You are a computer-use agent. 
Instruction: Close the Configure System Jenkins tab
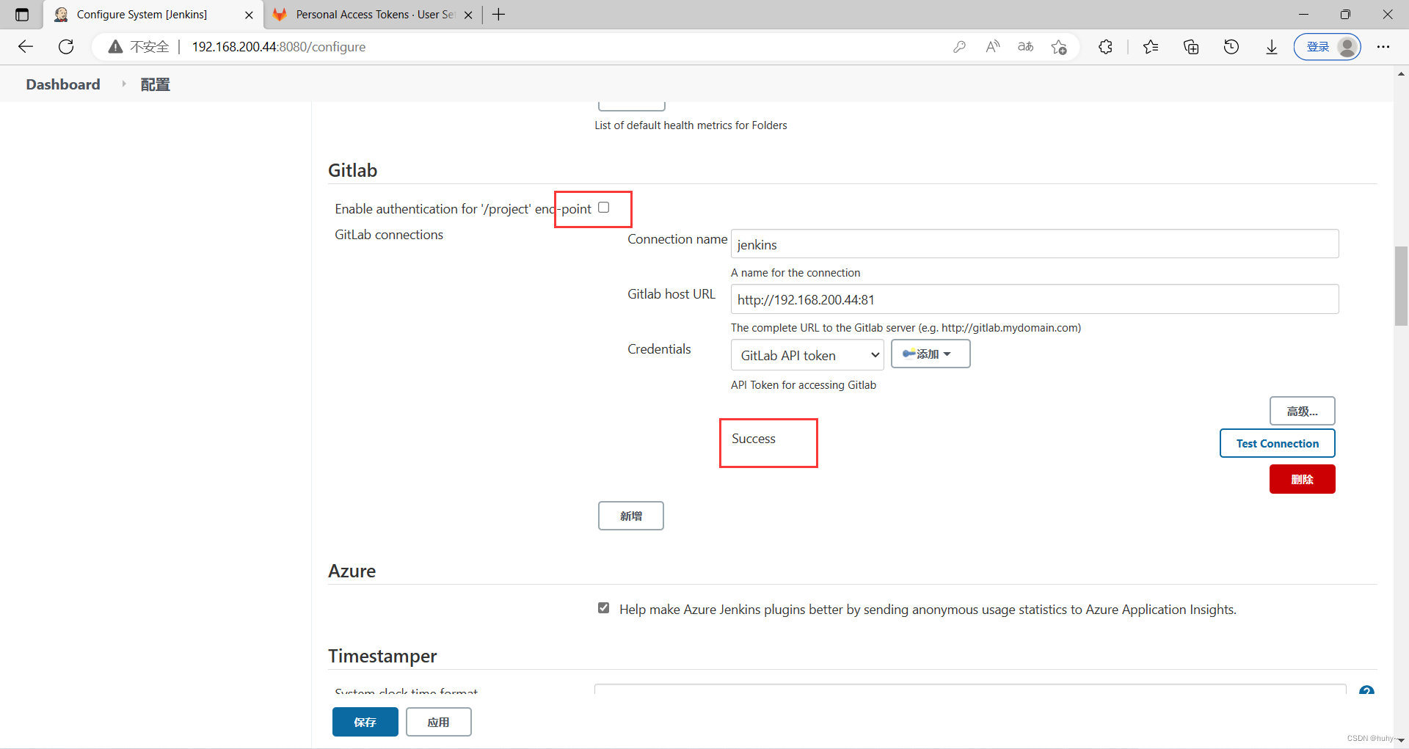coord(249,15)
